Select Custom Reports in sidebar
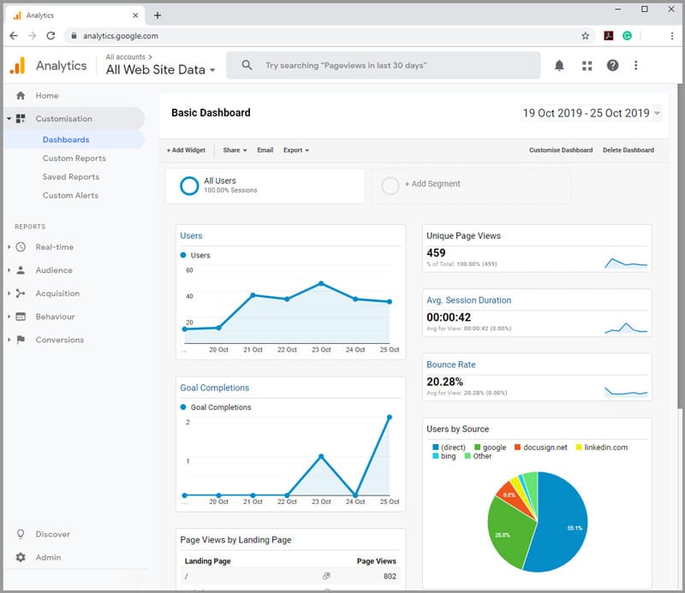Image resolution: width=685 pixels, height=593 pixels. coord(74,158)
